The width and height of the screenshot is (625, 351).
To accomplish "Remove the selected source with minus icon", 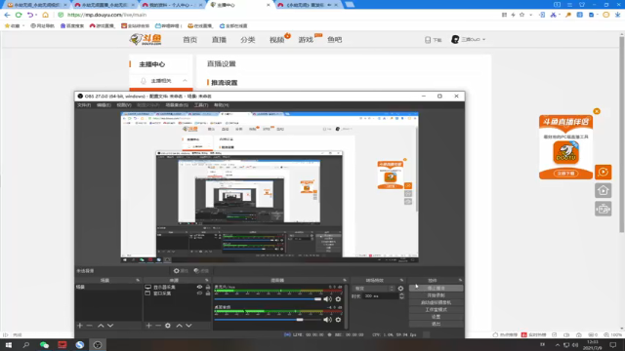I will (x=158, y=326).
